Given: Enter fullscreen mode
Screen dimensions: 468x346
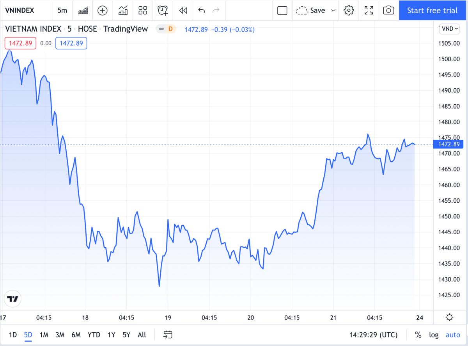Looking at the screenshot, I should coord(369,11).
